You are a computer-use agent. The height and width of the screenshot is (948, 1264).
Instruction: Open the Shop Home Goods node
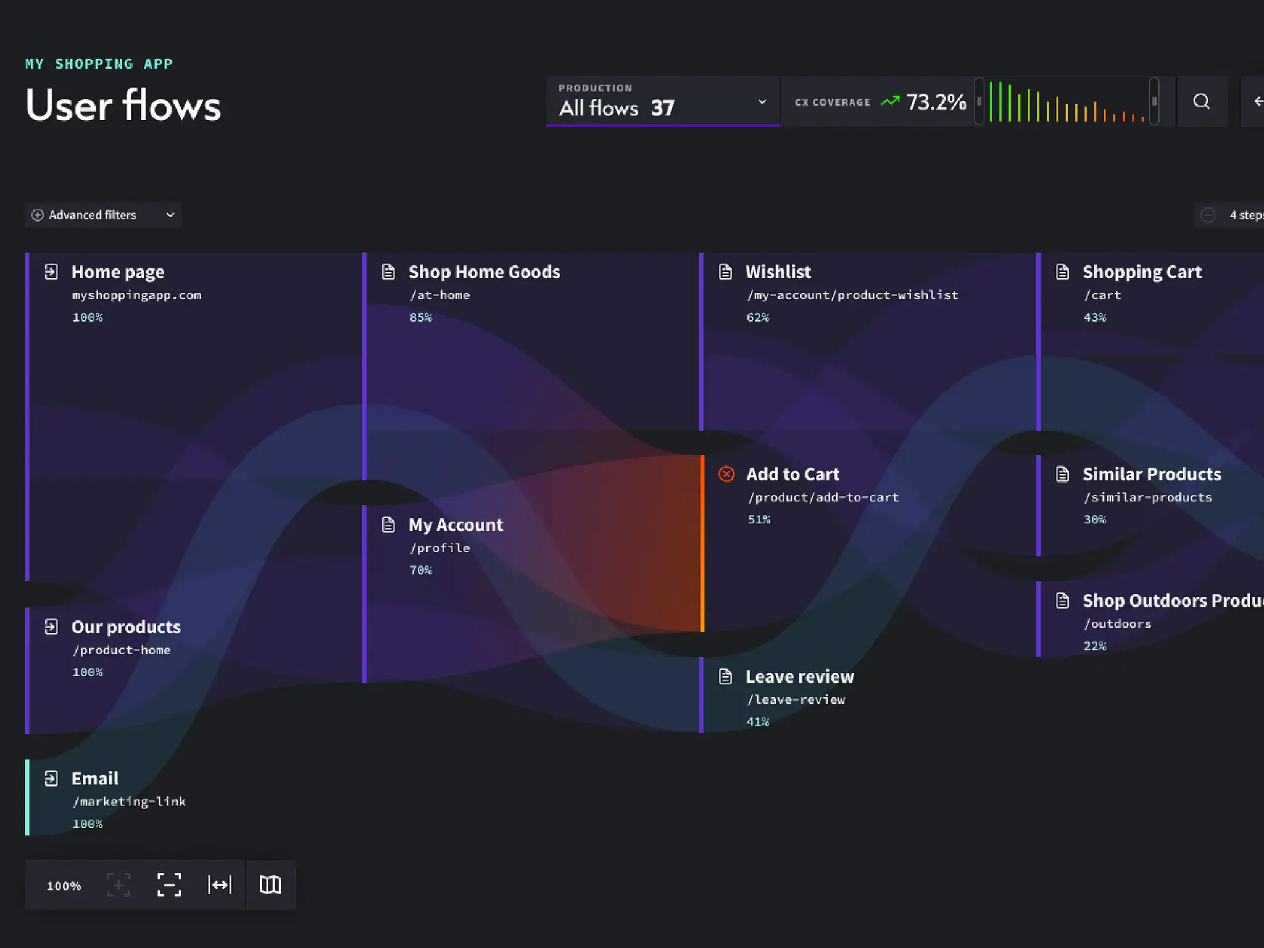(x=484, y=272)
